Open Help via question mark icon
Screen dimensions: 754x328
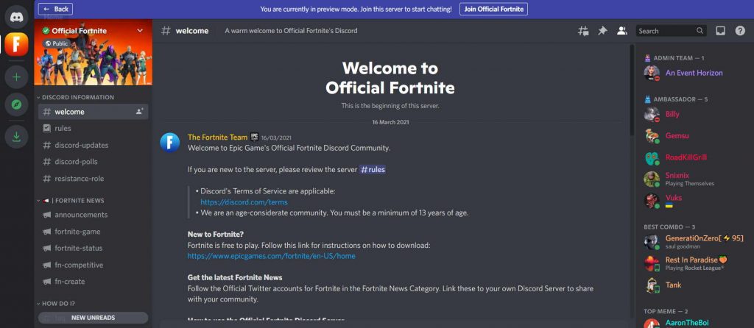(740, 31)
